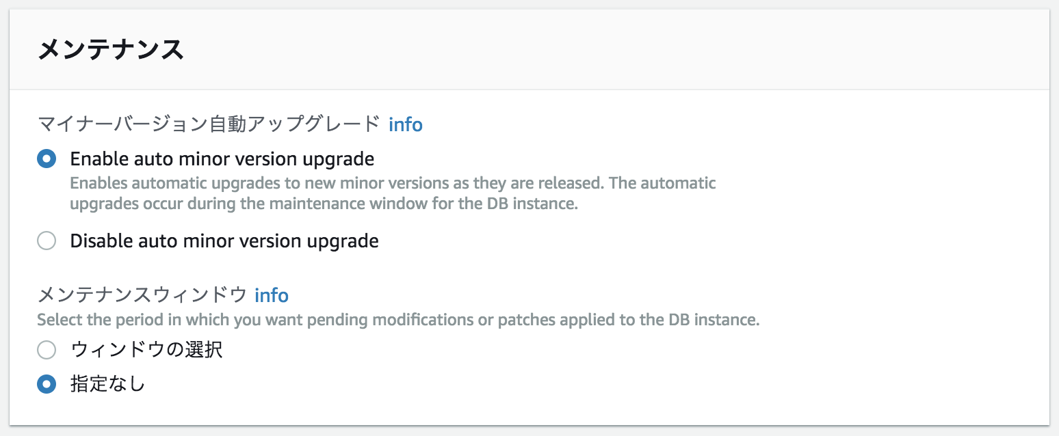Viewport: 1059px width, 436px height.
Task: Click the 'Disable auto minor version upgrade' label text
Action: 224,241
